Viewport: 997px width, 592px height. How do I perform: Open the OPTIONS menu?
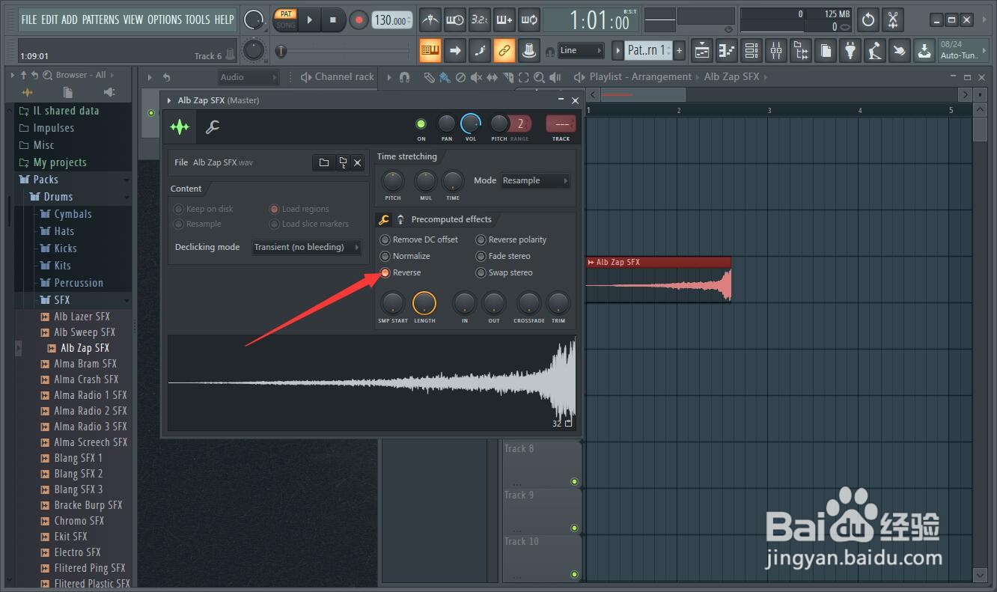pyautogui.click(x=164, y=19)
